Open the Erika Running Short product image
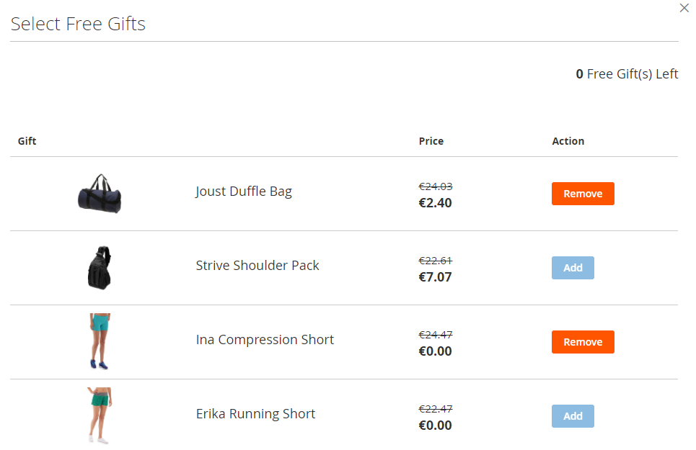Viewport: 696px width, 450px height. coord(100,415)
